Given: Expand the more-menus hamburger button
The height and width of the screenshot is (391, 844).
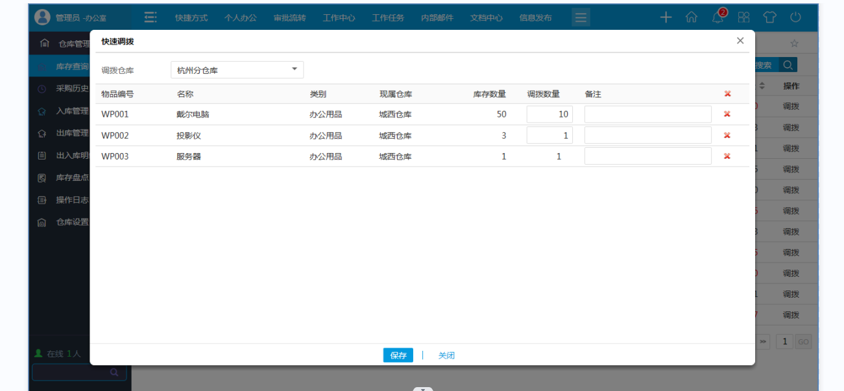Looking at the screenshot, I should click(581, 18).
